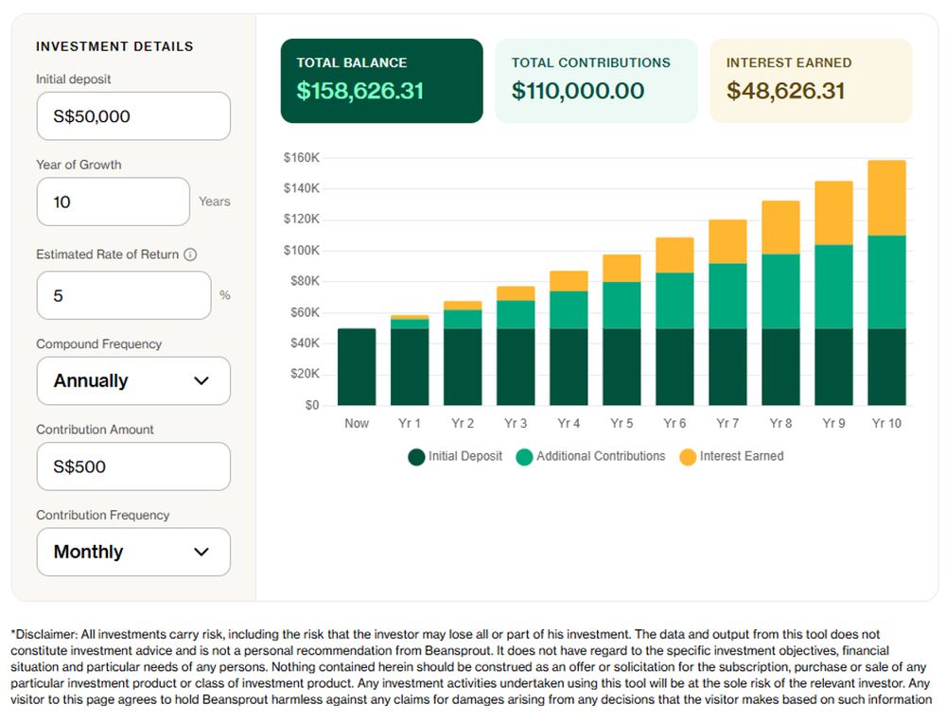The height and width of the screenshot is (721, 946).
Task: Toggle Initial Deposit legend swatch
Action: click(416, 457)
